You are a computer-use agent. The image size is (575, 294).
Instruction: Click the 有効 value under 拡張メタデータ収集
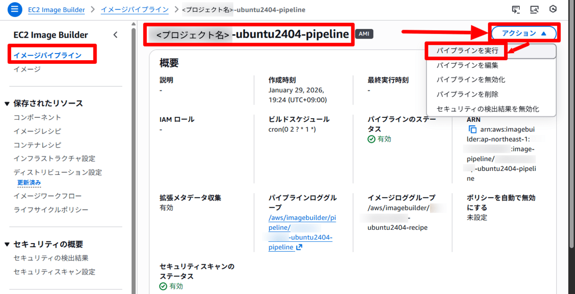pyautogui.click(x=166, y=208)
